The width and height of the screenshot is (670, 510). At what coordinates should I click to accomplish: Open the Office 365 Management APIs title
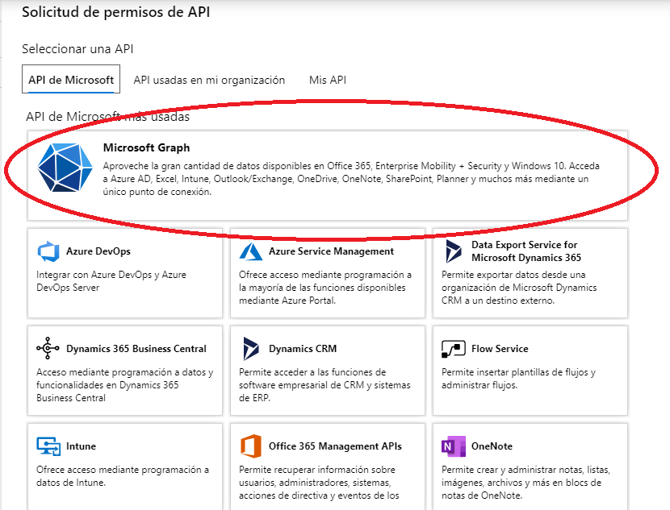[x=335, y=446]
